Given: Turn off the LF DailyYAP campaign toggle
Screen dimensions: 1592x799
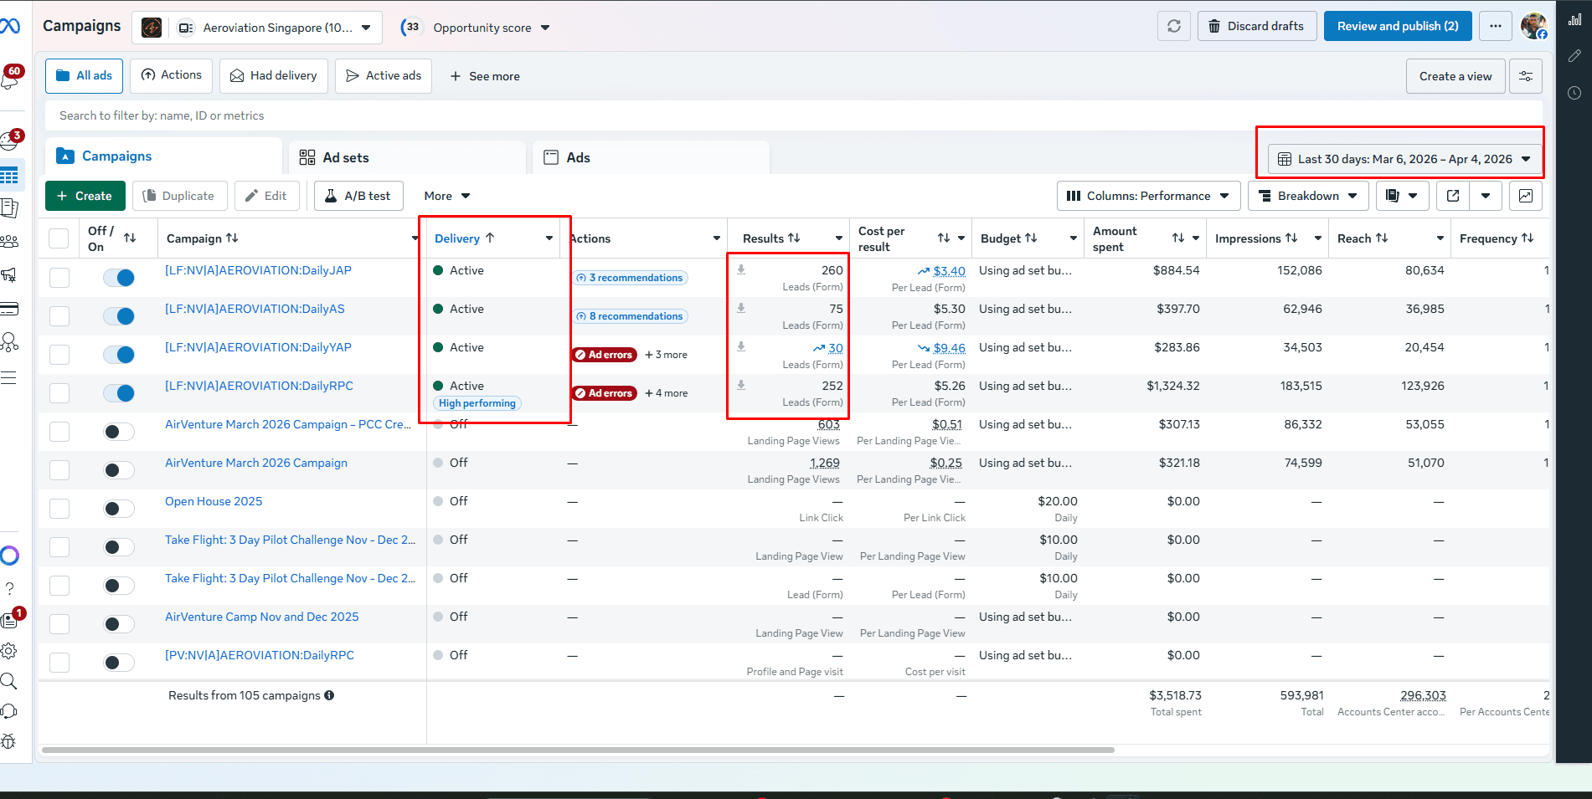Looking at the screenshot, I should click(x=119, y=355).
